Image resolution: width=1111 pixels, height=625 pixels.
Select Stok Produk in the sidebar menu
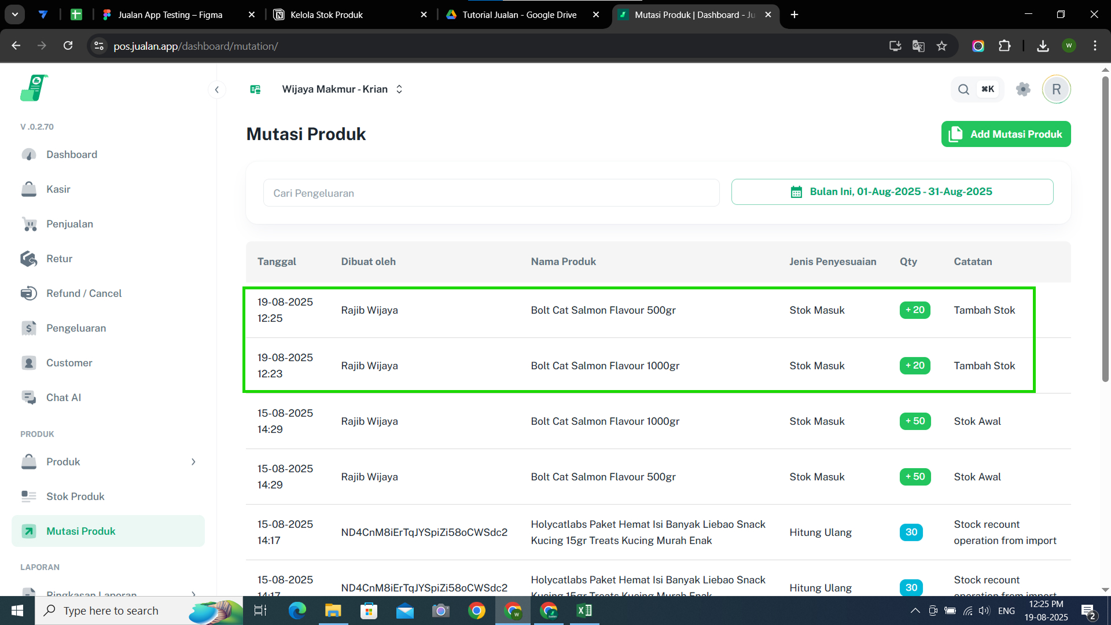75,497
